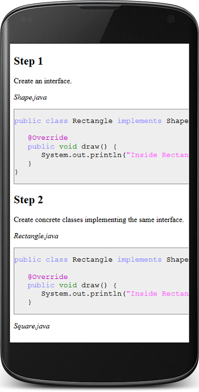Click 'void' keyword in Step 1 code block
This screenshot has height=392, width=199.
click(68, 147)
